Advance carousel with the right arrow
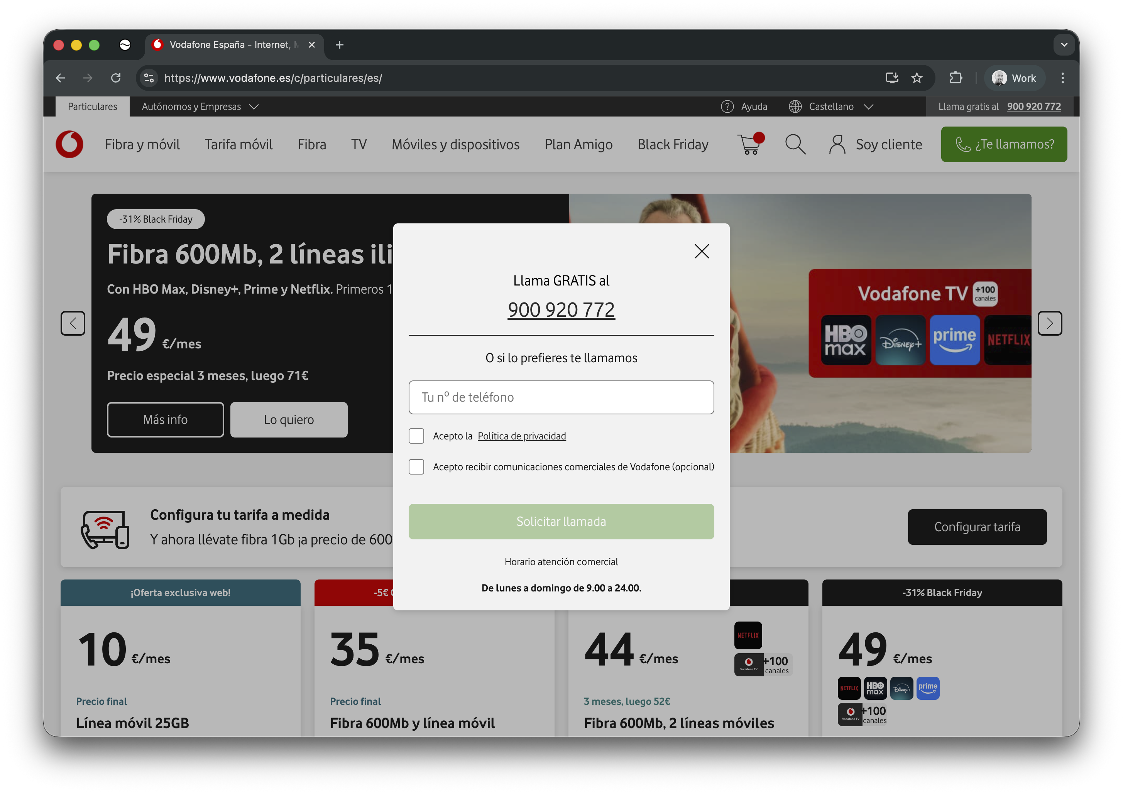 click(1050, 323)
